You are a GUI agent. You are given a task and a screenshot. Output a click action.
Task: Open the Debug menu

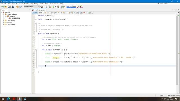point(36,4)
